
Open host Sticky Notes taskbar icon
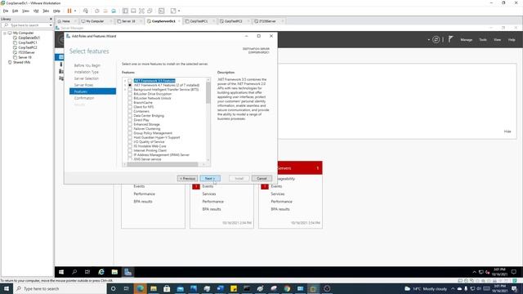pyautogui.click(x=234, y=288)
